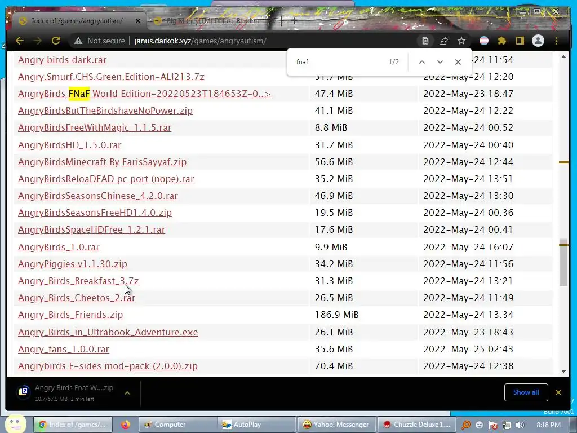Download AngryPiggies v1.1.30.zip
577x433 pixels.
tap(73, 264)
